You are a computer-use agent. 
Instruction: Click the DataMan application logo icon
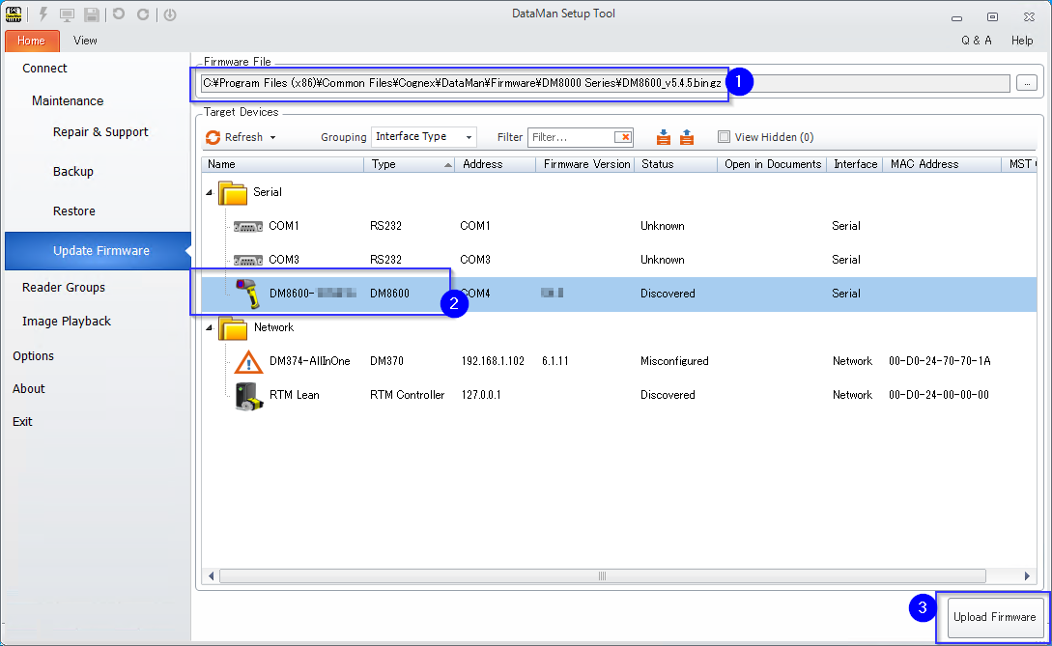[14, 14]
